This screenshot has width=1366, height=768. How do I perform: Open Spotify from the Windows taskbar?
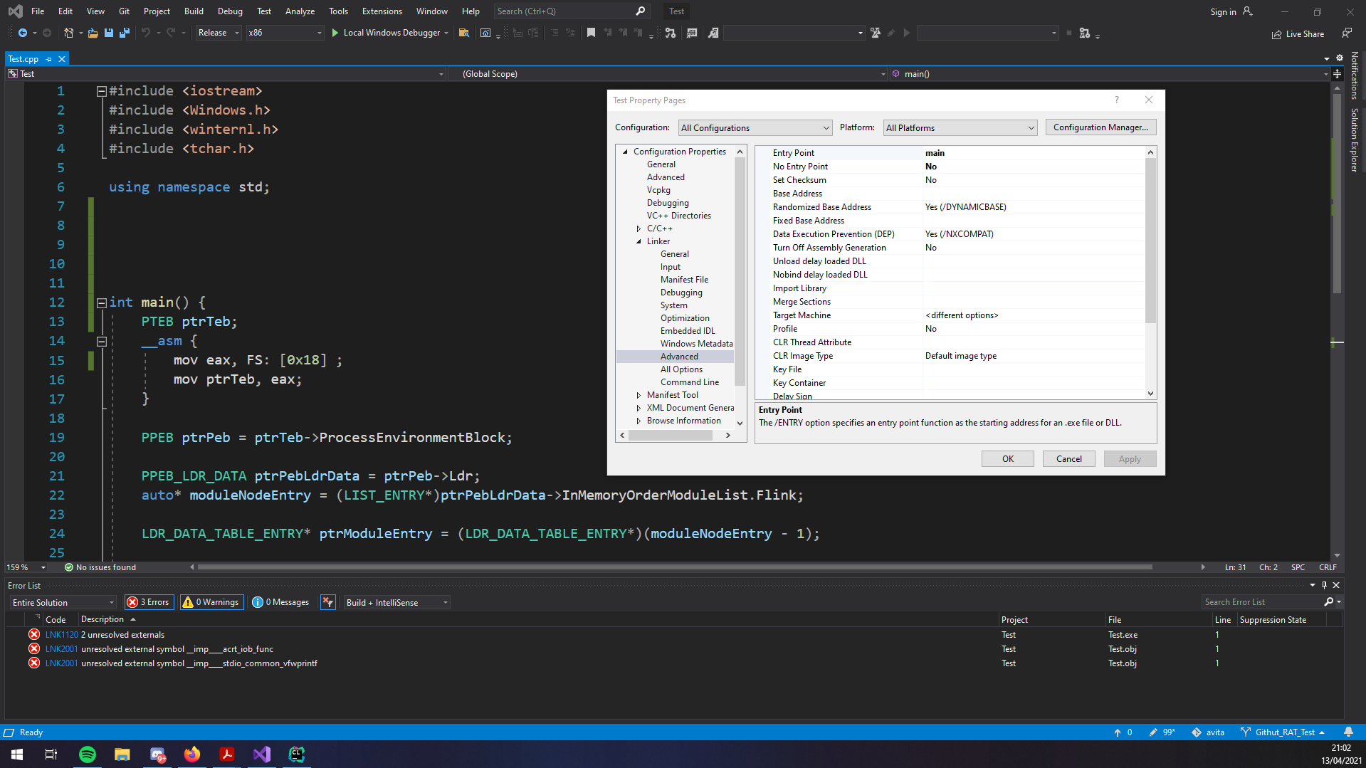click(x=87, y=754)
